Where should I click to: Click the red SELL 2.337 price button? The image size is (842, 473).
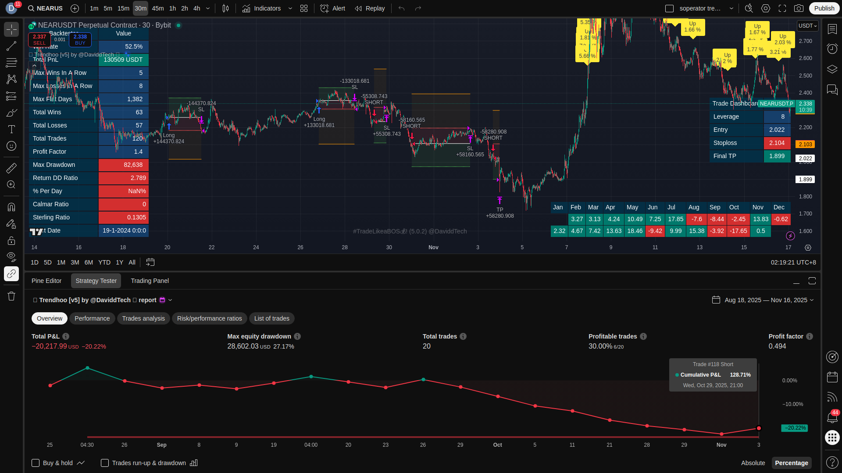click(x=39, y=39)
